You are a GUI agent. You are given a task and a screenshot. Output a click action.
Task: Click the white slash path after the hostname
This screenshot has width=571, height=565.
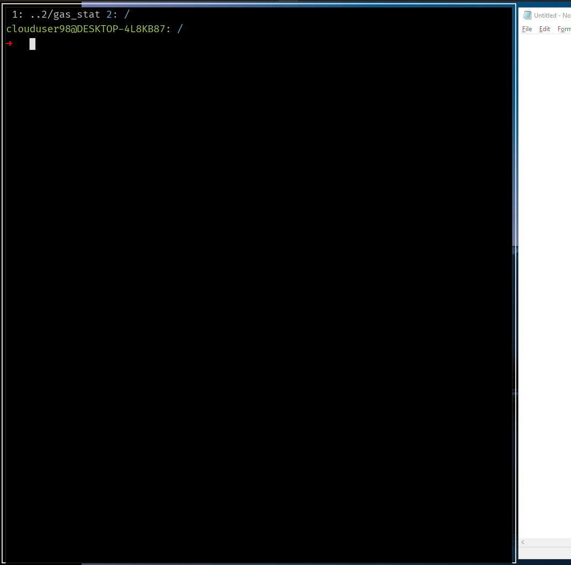click(x=181, y=29)
